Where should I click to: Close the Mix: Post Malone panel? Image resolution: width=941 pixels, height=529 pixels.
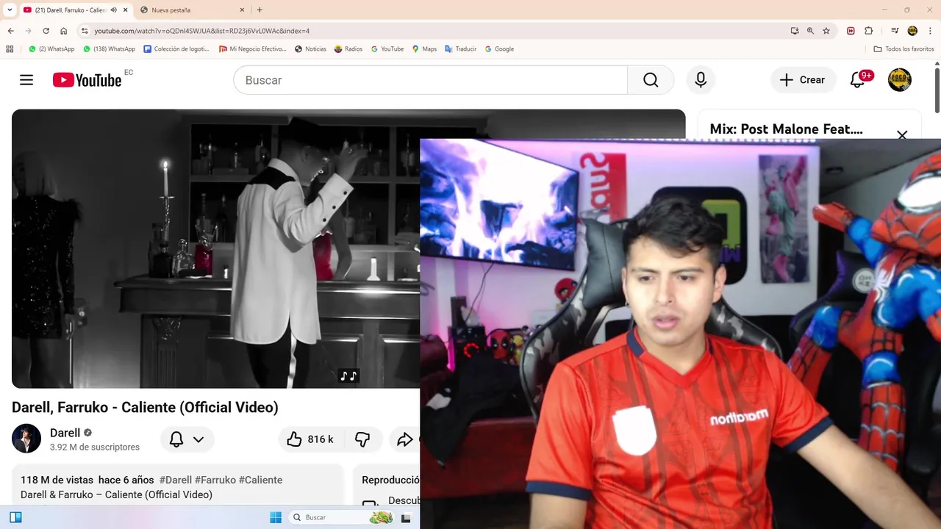pos(902,135)
